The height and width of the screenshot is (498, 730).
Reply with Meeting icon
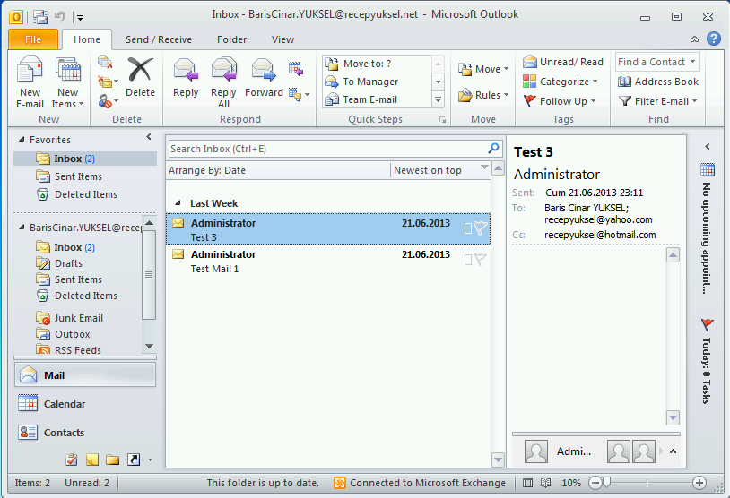pyautogui.click(x=296, y=69)
